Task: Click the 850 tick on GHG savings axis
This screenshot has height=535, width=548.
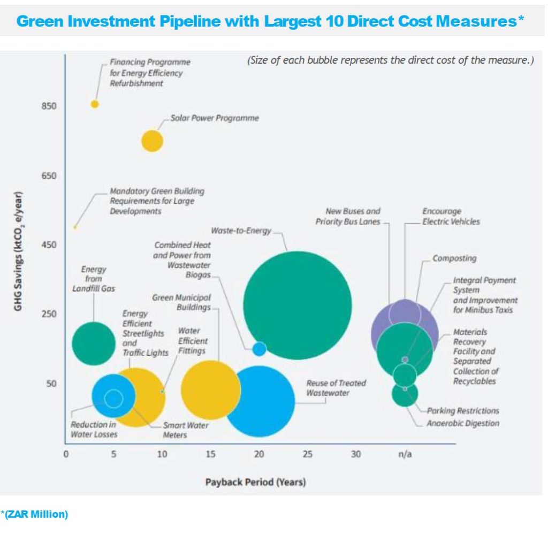Action: (x=49, y=106)
